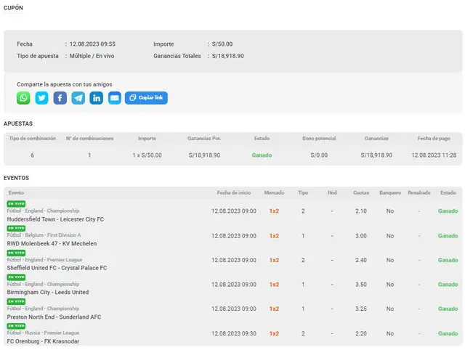Click the 1x2 market in RWD Molenbeek row
Screen dimensions: 465x350
tap(274, 236)
